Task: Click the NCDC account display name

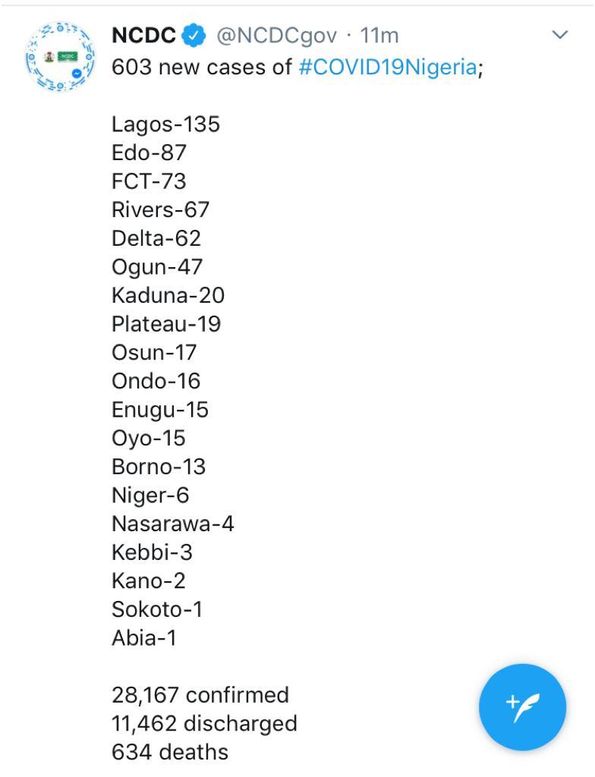Action: tap(143, 36)
